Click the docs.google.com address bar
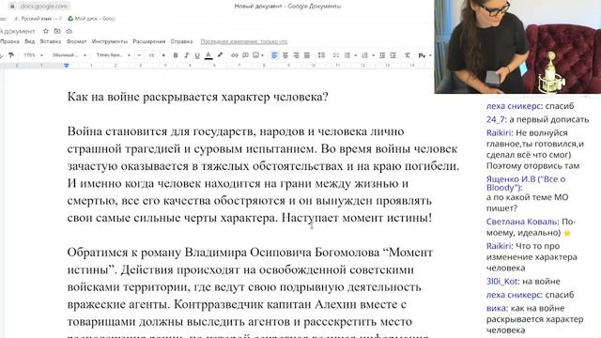Viewport: 601px width, 338px height. point(43,7)
